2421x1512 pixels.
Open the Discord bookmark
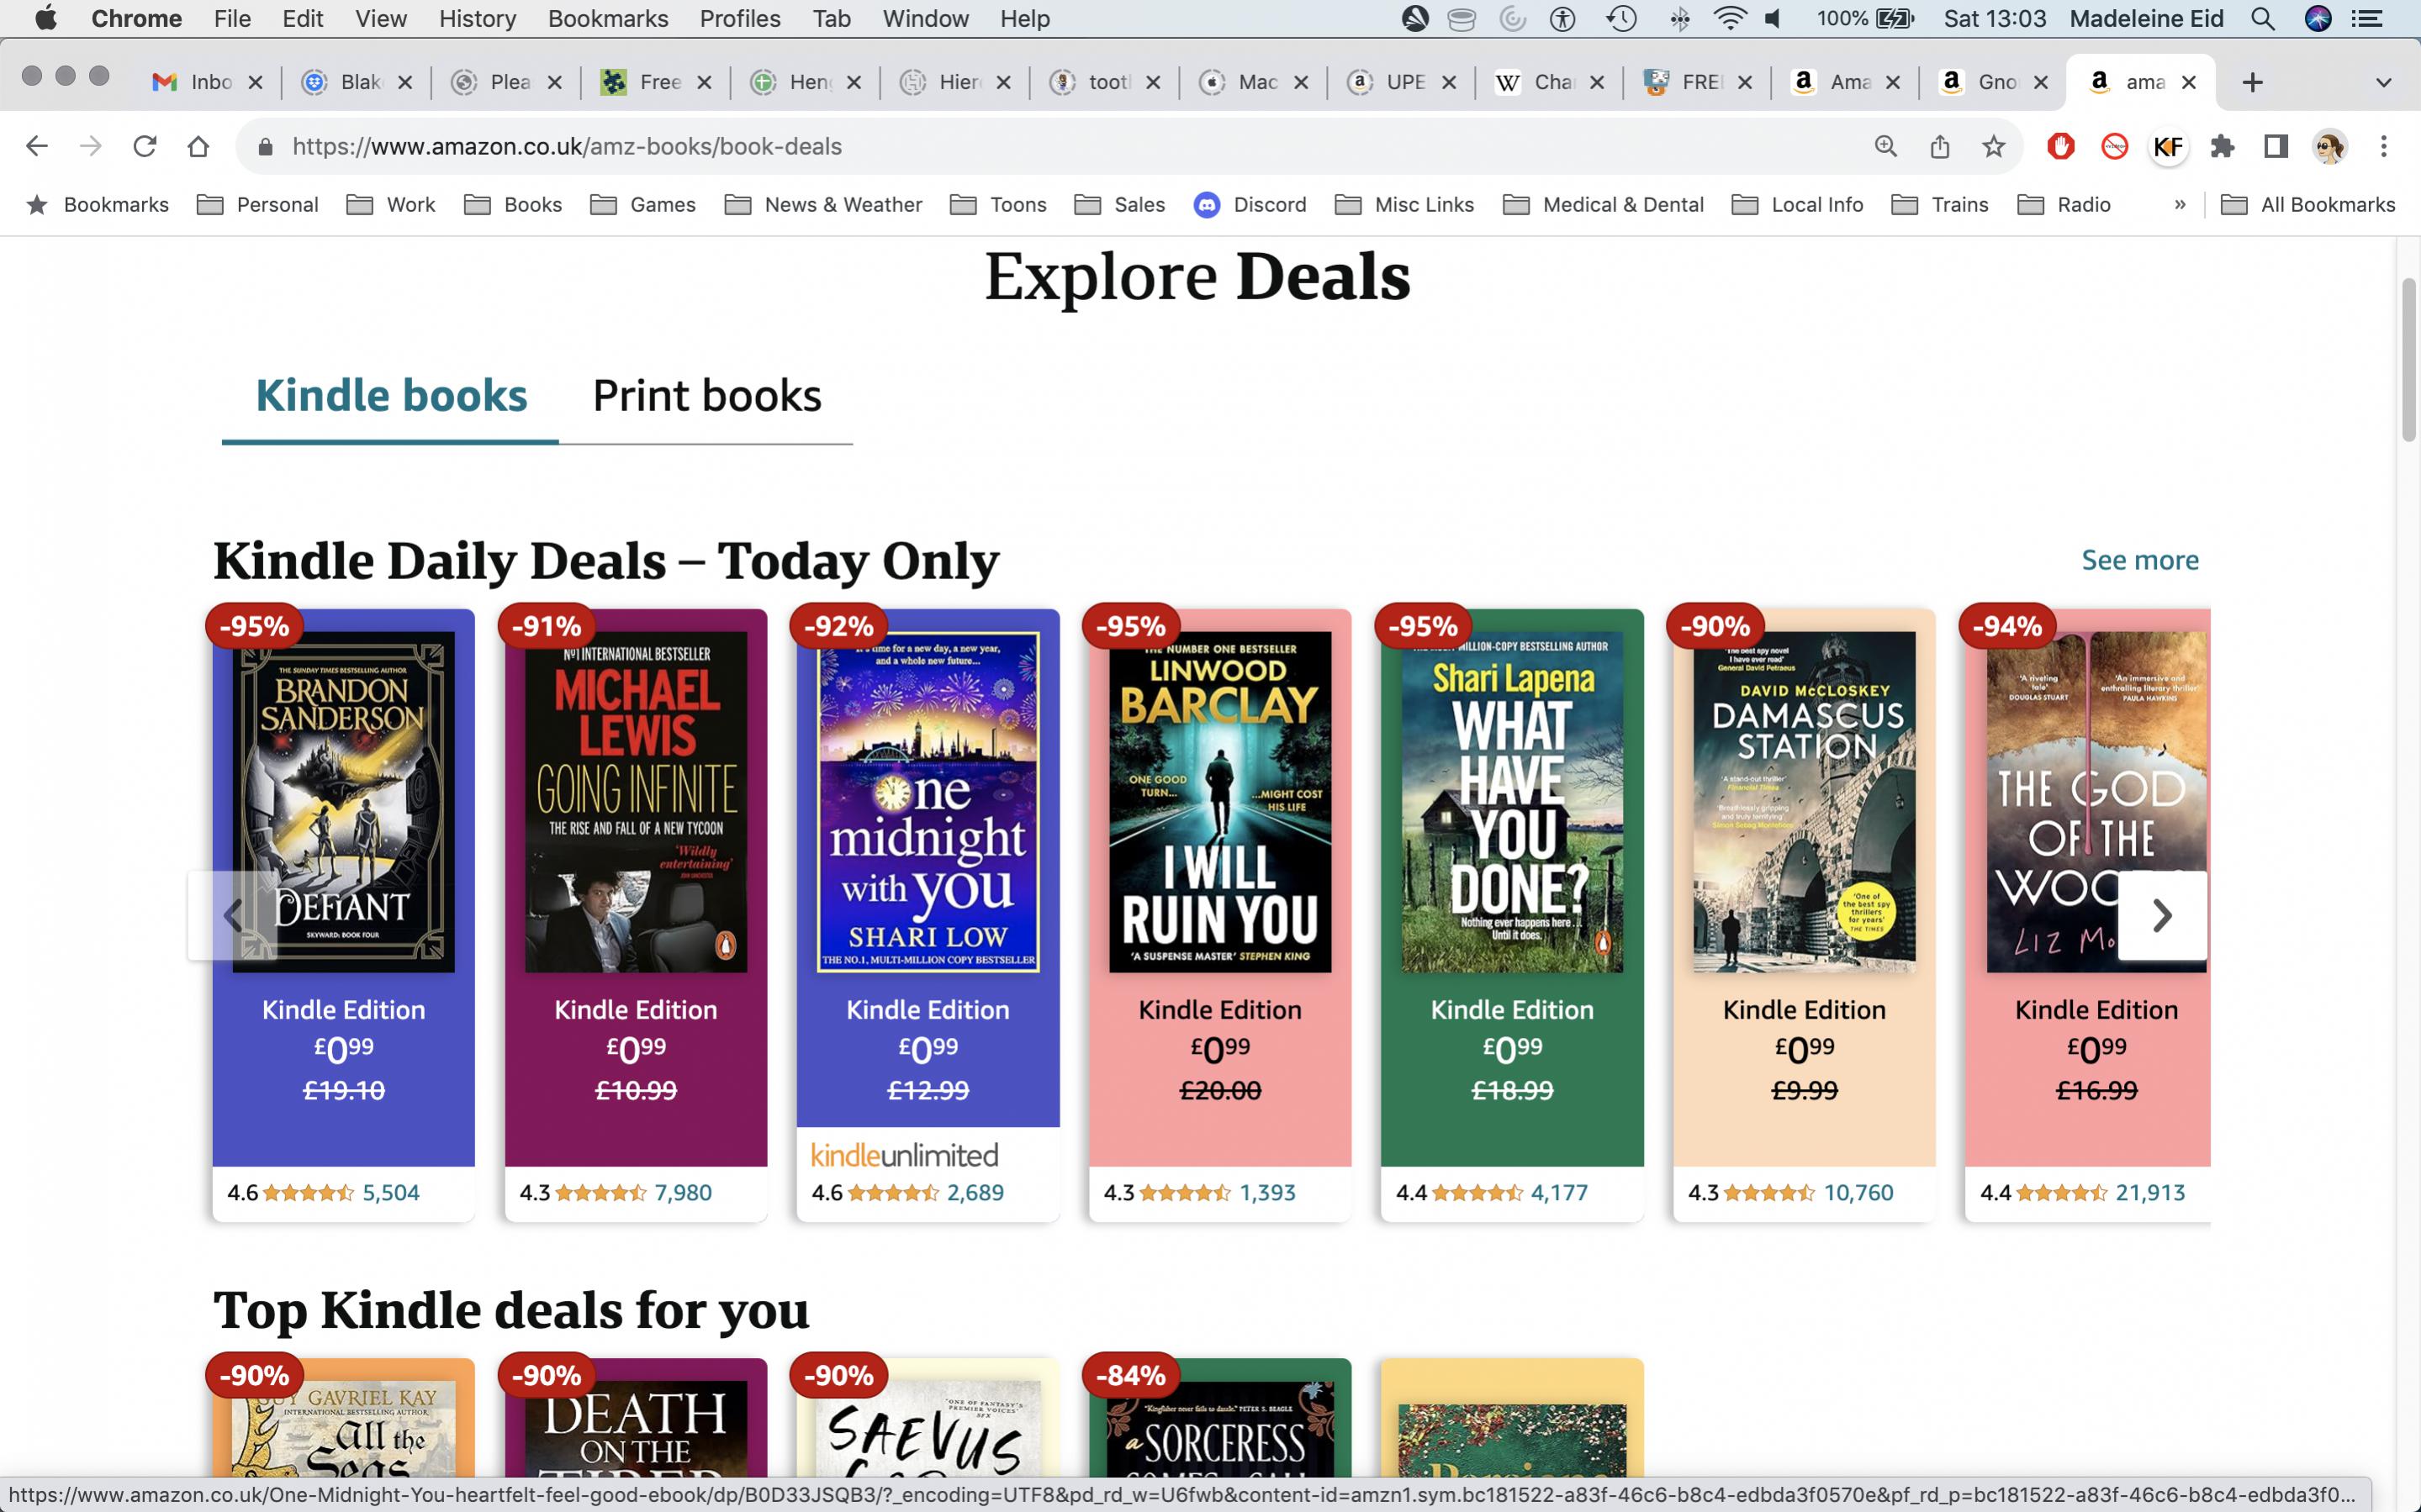point(1250,204)
